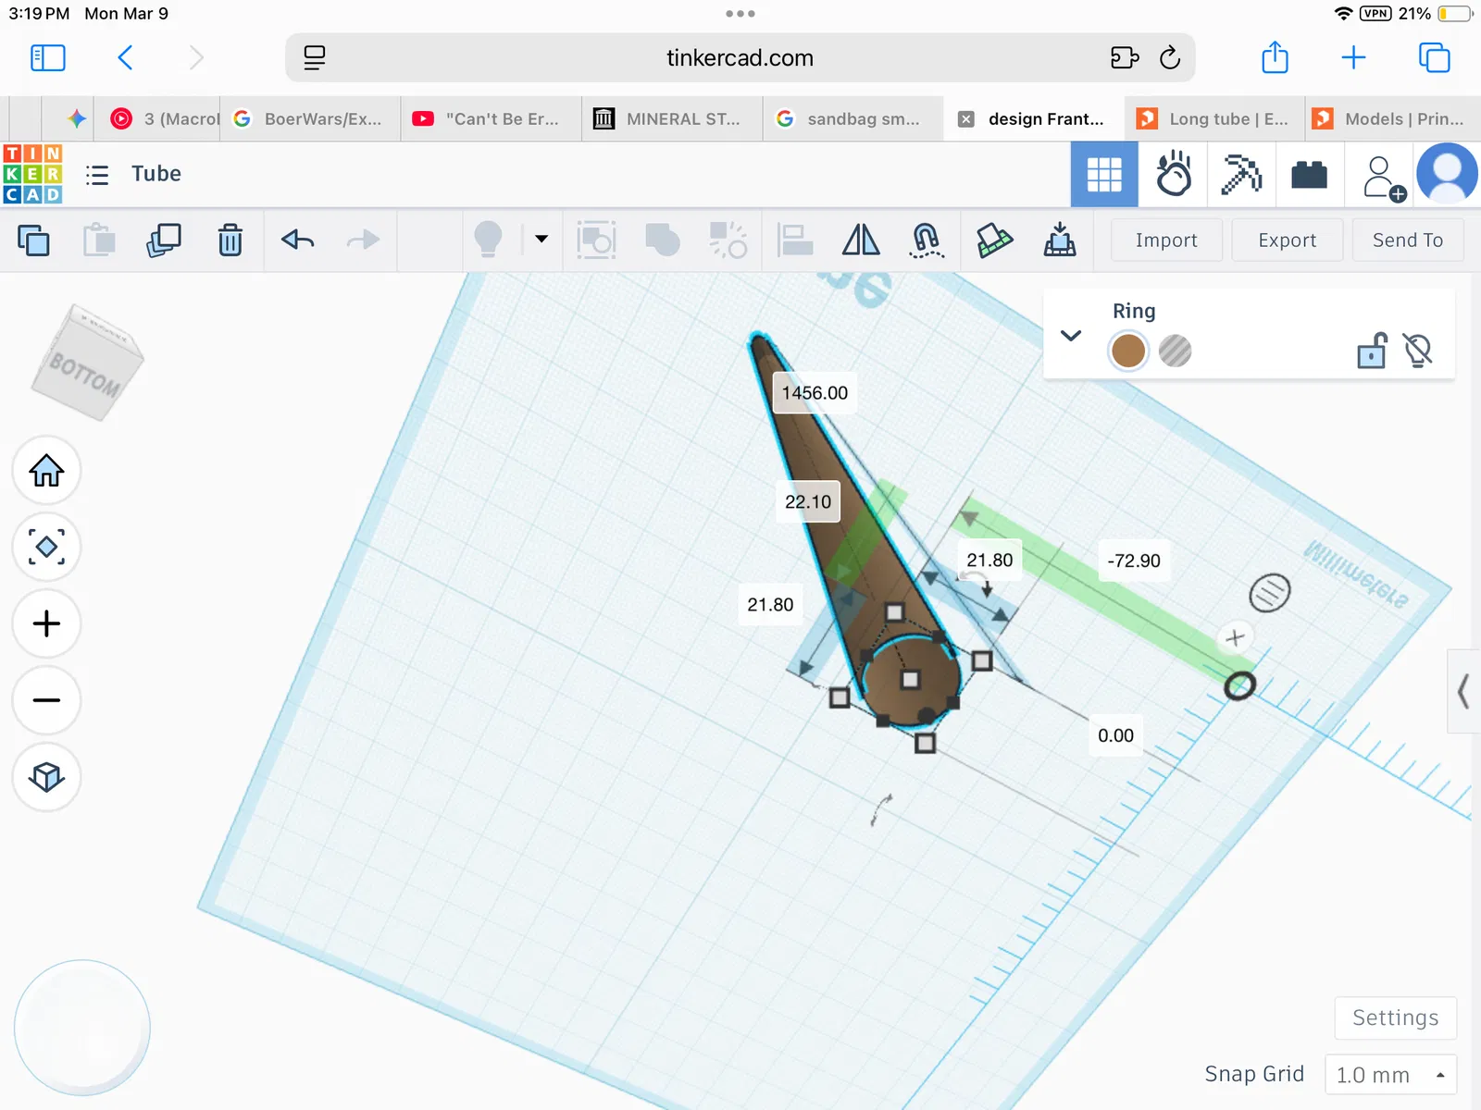Toggle the lock editing icon
1481x1110 pixels.
point(1372,350)
